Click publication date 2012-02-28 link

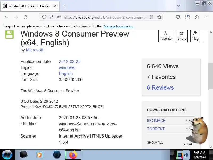click(70, 61)
